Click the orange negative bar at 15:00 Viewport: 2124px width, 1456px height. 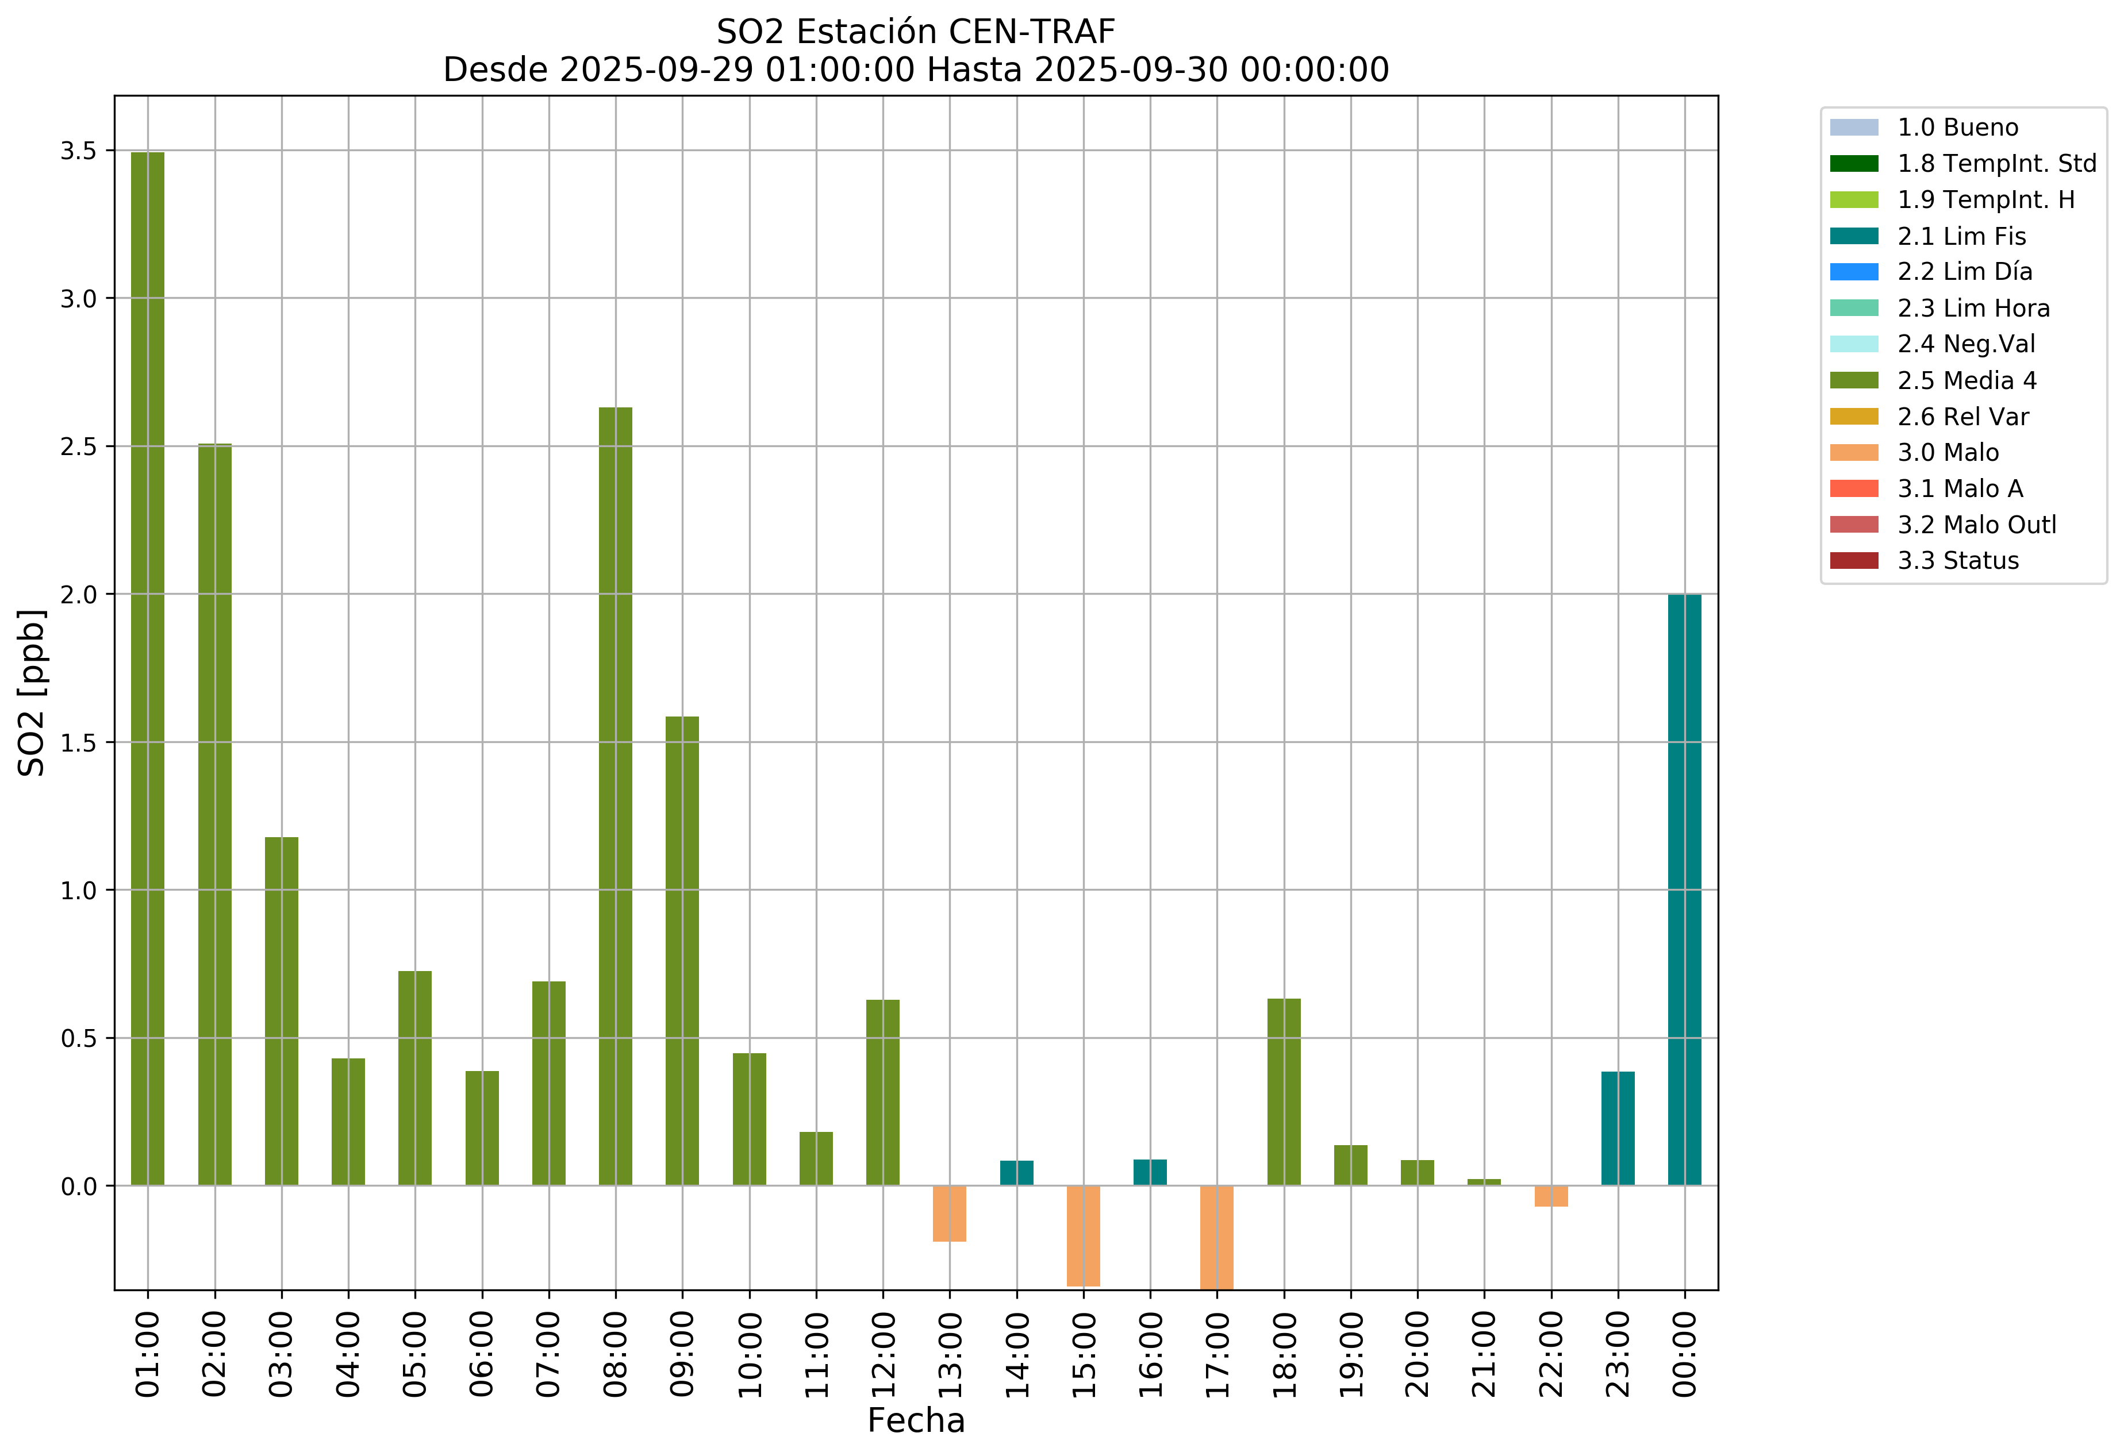(1083, 1236)
